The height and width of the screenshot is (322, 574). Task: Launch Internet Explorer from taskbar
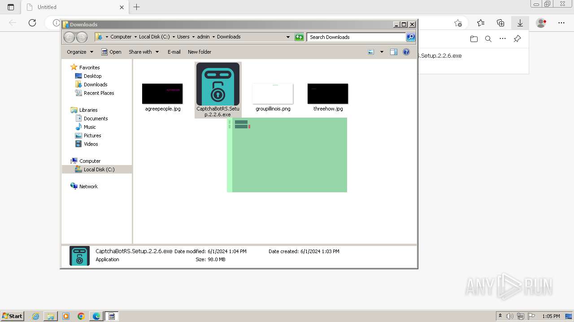pos(36,316)
